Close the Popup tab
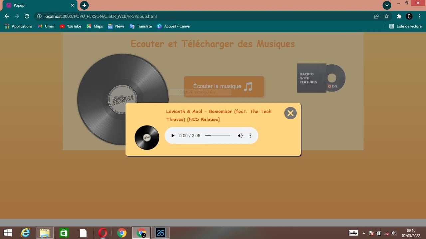426x239 pixels. pos(72,5)
